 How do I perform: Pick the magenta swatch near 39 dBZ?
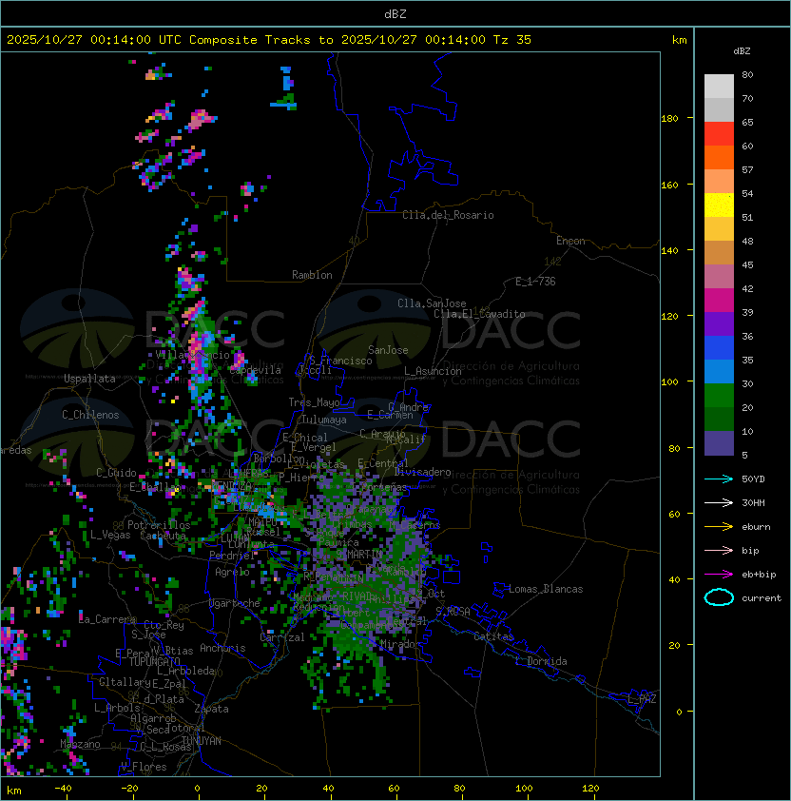click(719, 300)
